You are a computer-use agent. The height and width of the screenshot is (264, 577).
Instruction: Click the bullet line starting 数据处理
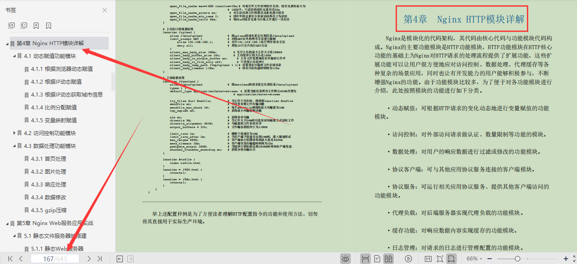click(x=463, y=151)
